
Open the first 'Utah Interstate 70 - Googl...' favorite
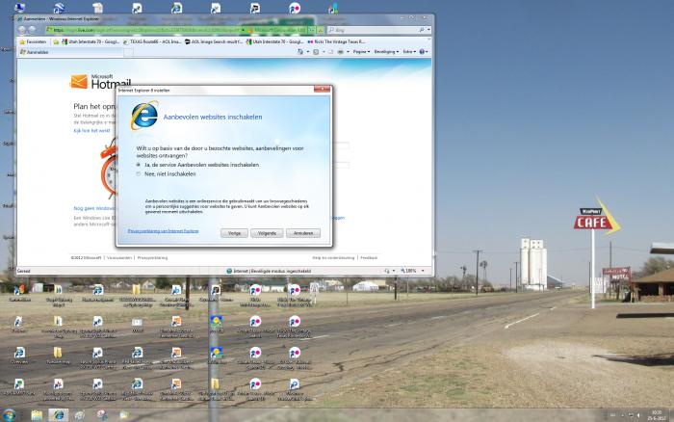(x=91, y=41)
